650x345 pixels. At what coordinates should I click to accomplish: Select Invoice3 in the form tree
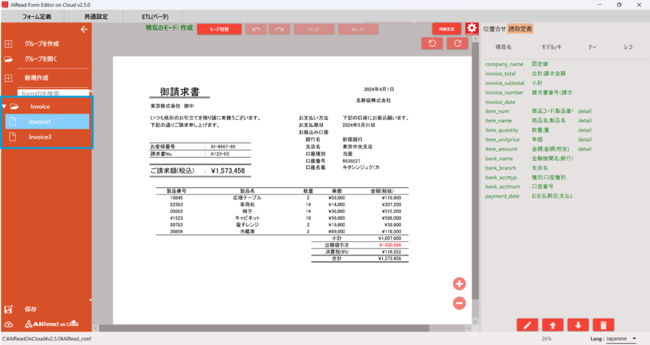47,137
